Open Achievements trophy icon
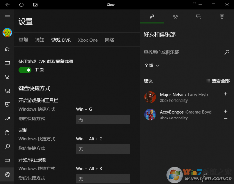This screenshot has height=184, width=234. (7, 77)
